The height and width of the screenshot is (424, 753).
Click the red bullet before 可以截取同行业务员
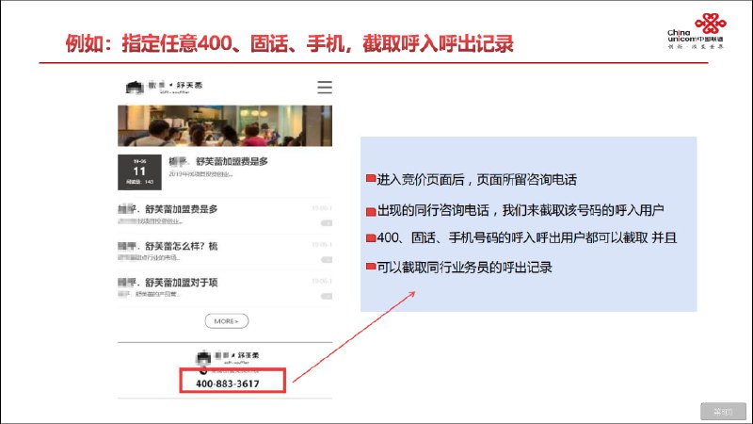pos(370,269)
